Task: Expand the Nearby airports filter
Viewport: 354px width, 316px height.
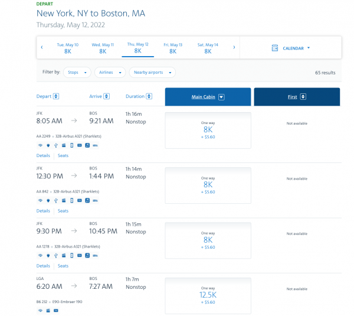Action: click(153, 72)
